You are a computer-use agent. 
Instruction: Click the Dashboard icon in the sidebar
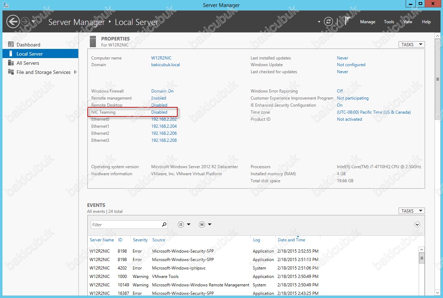point(11,45)
